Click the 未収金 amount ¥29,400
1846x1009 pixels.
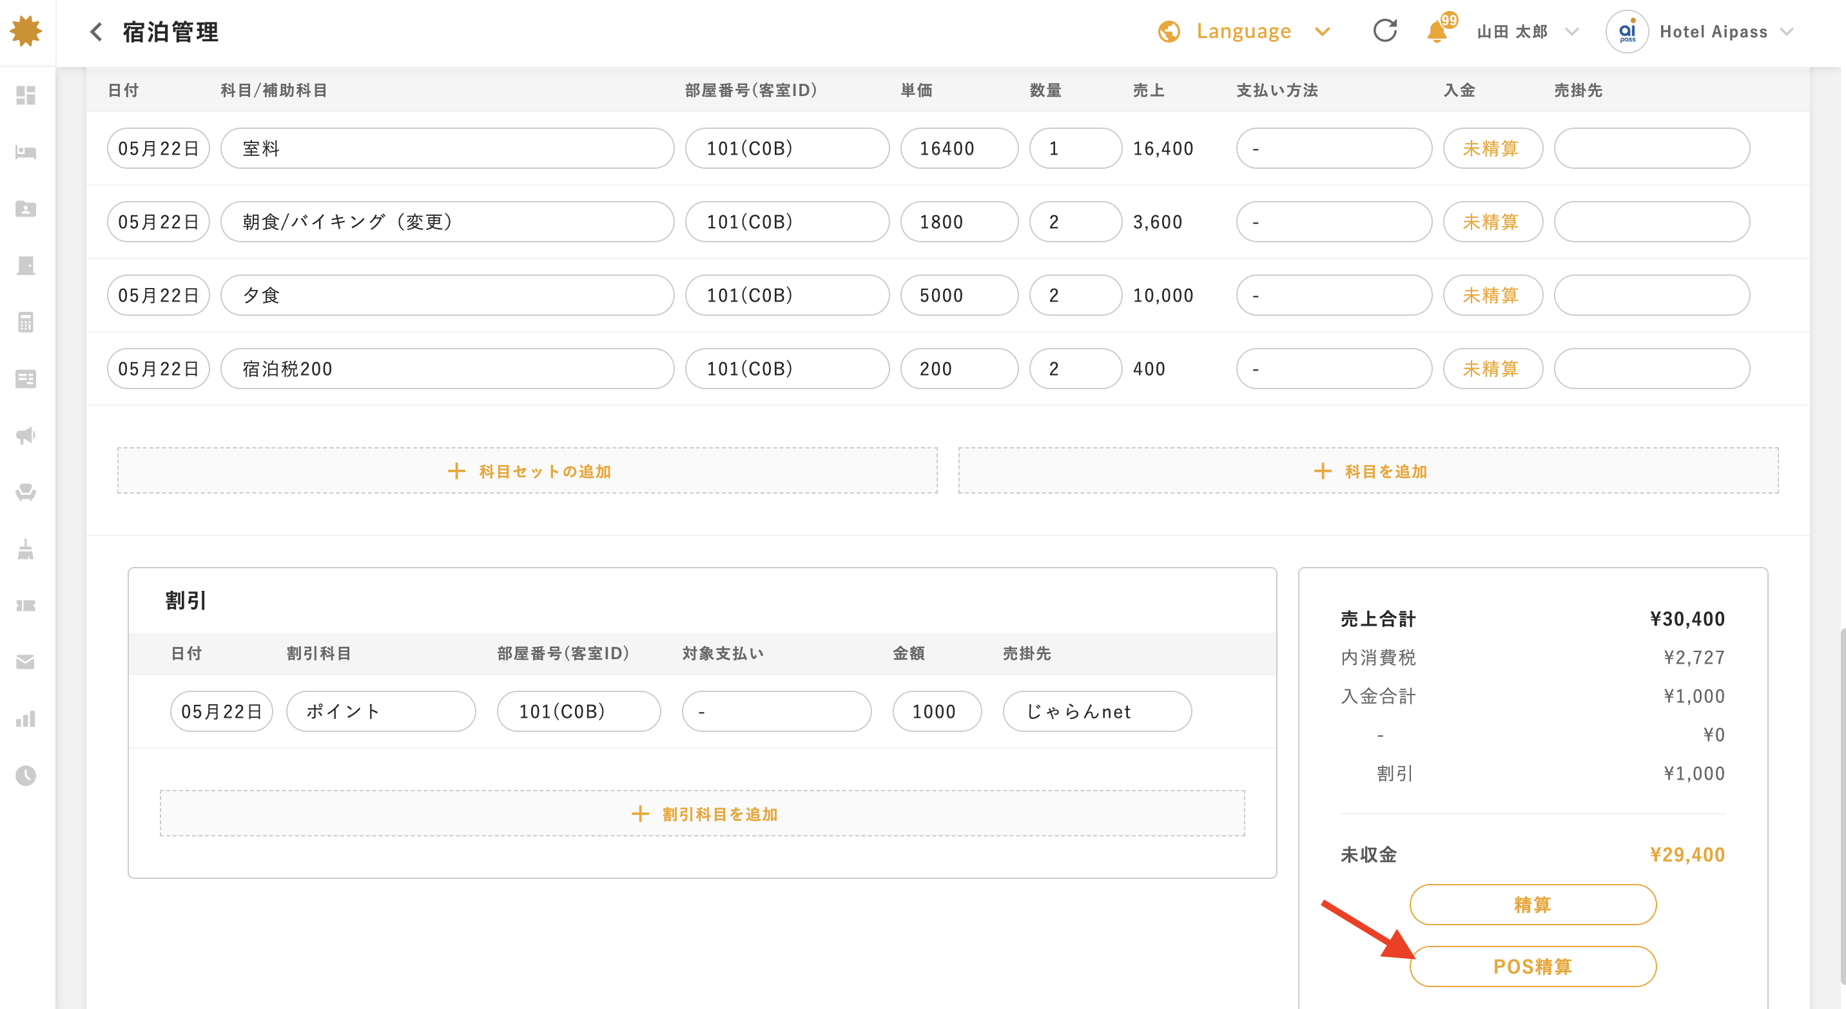point(1687,854)
